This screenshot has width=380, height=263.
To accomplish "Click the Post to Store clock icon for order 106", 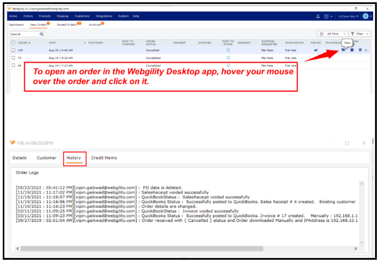I will click(x=228, y=50).
